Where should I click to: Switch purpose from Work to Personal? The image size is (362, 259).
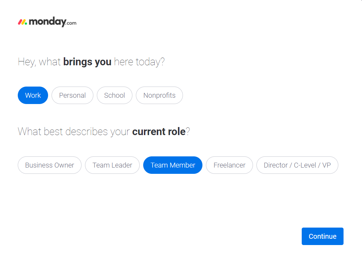tap(72, 95)
